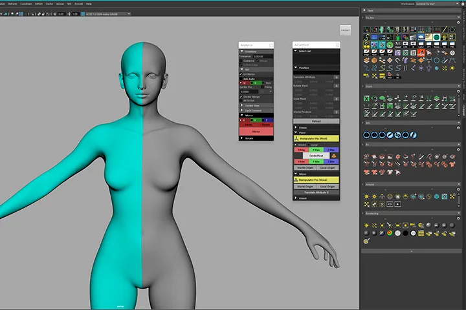466x310 pixels.
Task: Open the Help menu
Action: tap(89, 4)
